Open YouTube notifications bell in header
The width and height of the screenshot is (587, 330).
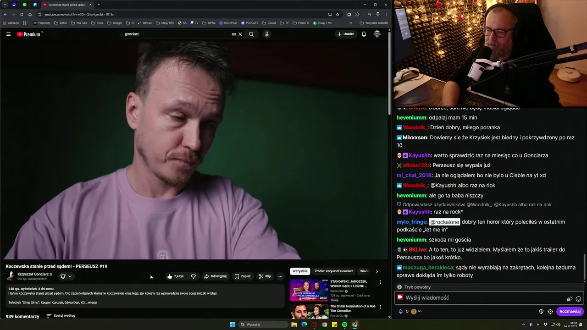pos(364,34)
